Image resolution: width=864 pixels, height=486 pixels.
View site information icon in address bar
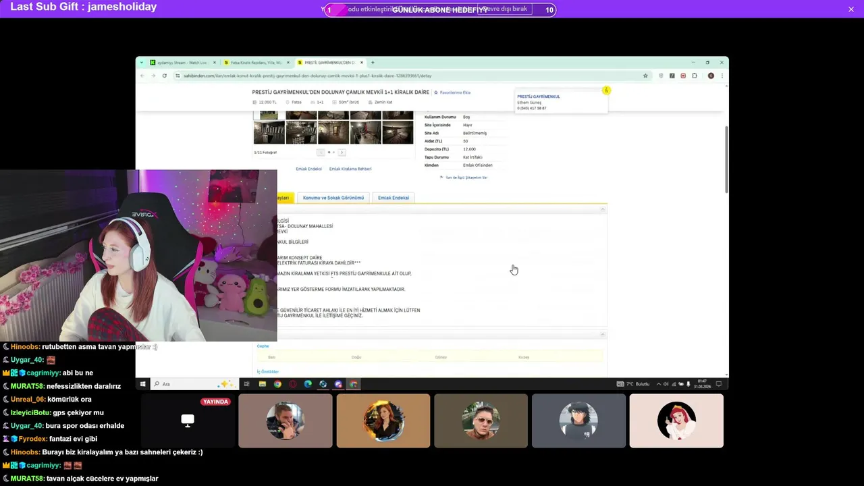tap(178, 76)
